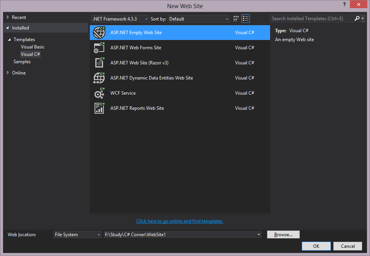The width and height of the screenshot is (370, 256).
Task: Follow the go online and find templates link
Action: (179, 221)
